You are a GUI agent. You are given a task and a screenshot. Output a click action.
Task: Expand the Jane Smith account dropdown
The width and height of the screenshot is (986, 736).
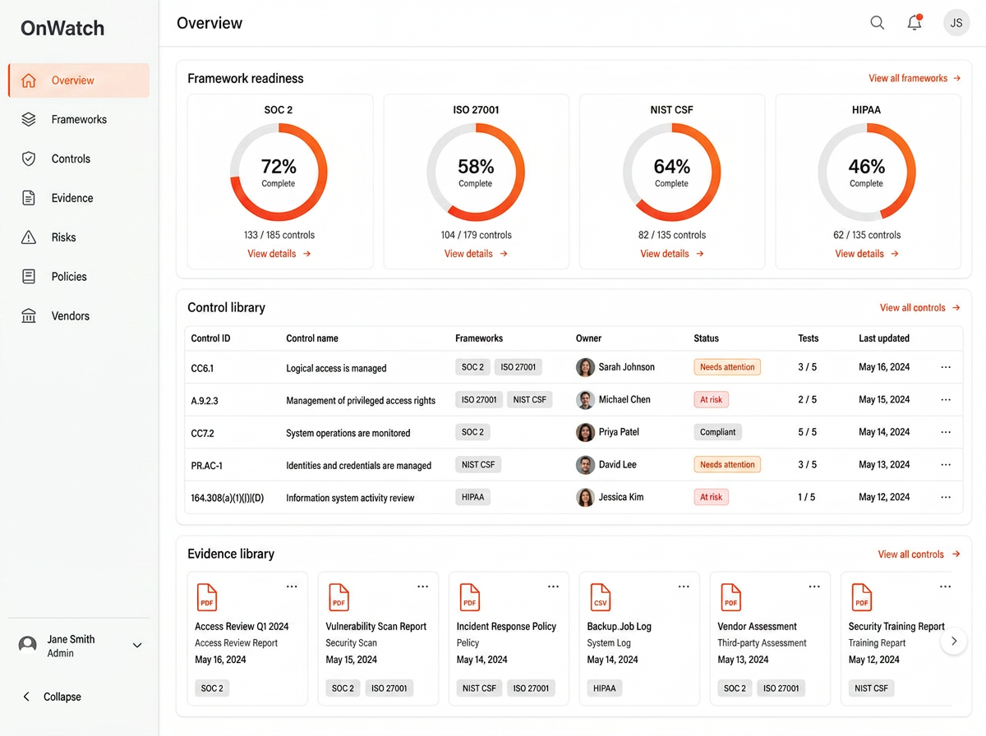(x=137, y=646)
